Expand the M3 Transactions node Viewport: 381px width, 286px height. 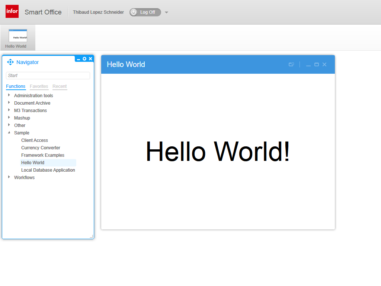pos(9,110)
